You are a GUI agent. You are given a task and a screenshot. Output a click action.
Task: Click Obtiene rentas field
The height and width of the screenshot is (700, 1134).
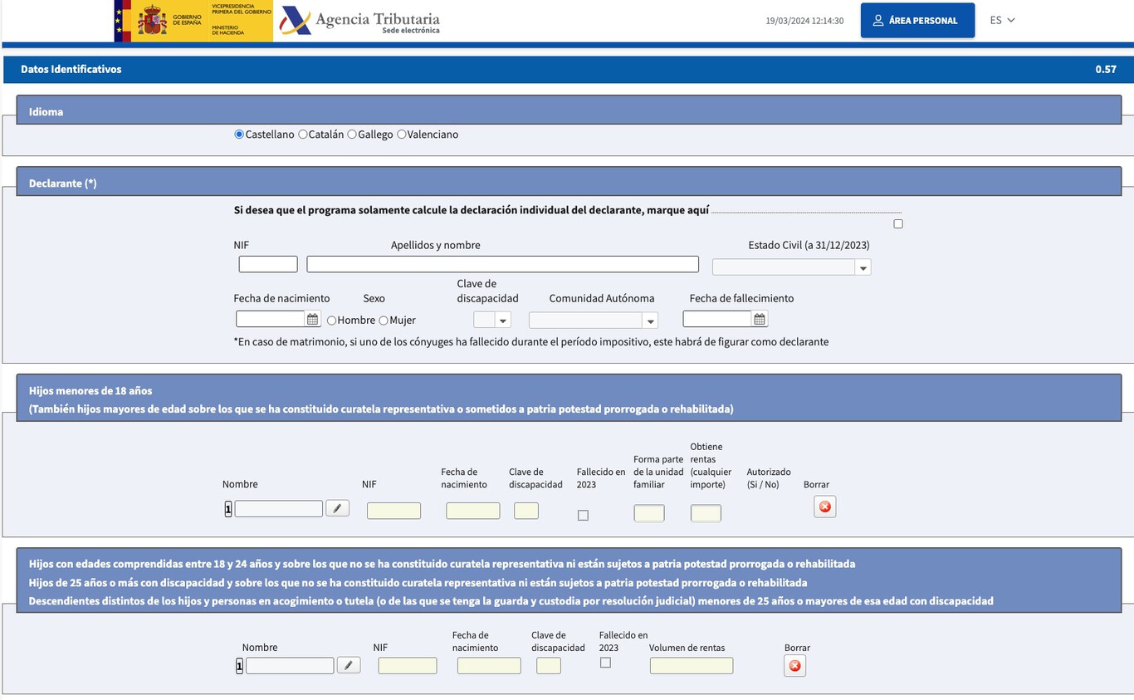click(706, 513)
